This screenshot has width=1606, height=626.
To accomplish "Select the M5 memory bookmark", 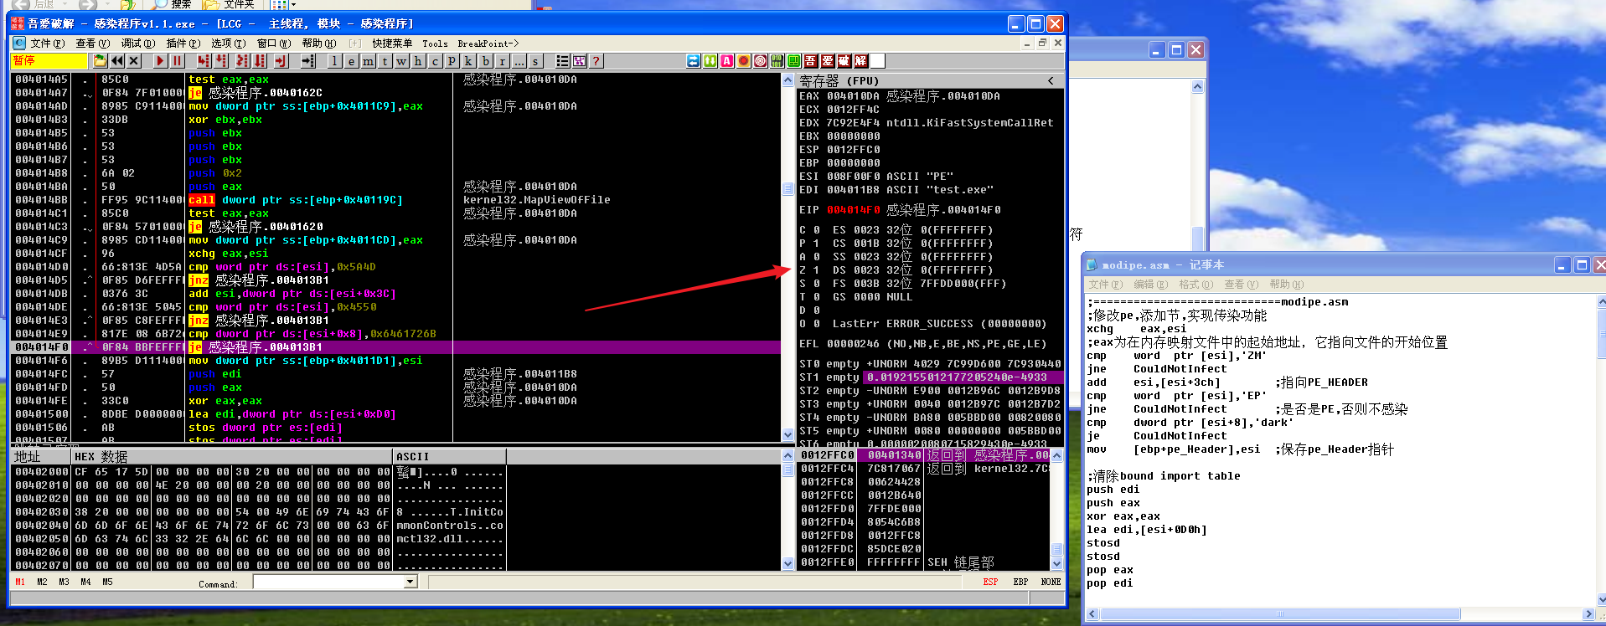I will point(107,582).
